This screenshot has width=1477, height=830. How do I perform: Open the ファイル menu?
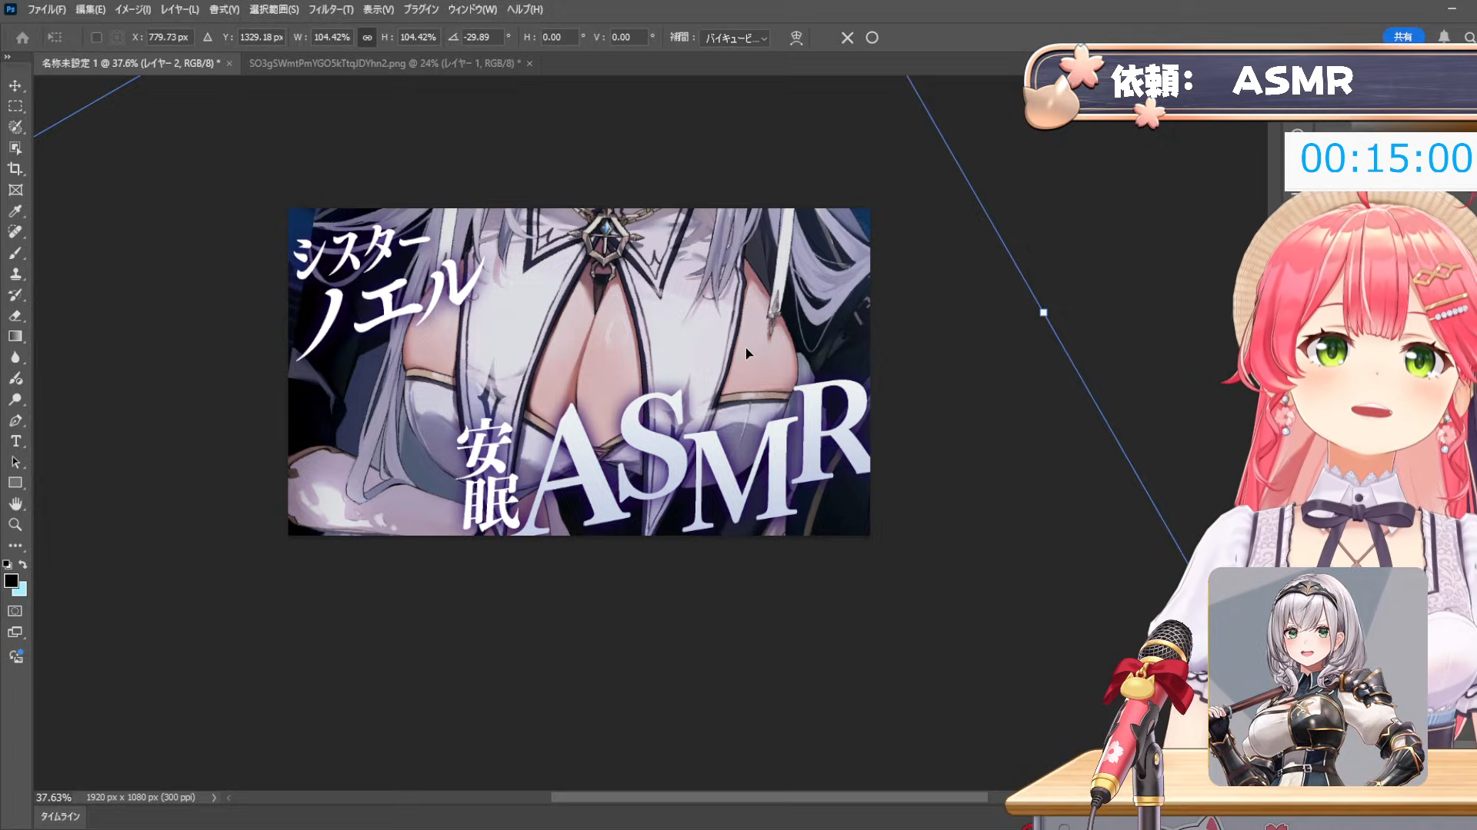click(47, 9)
